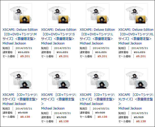Open XSCAPE Deluxe Edition CD+DVD+Tシャツ:Sサイズ title link

pyautogui.click(x=59, y=34)
